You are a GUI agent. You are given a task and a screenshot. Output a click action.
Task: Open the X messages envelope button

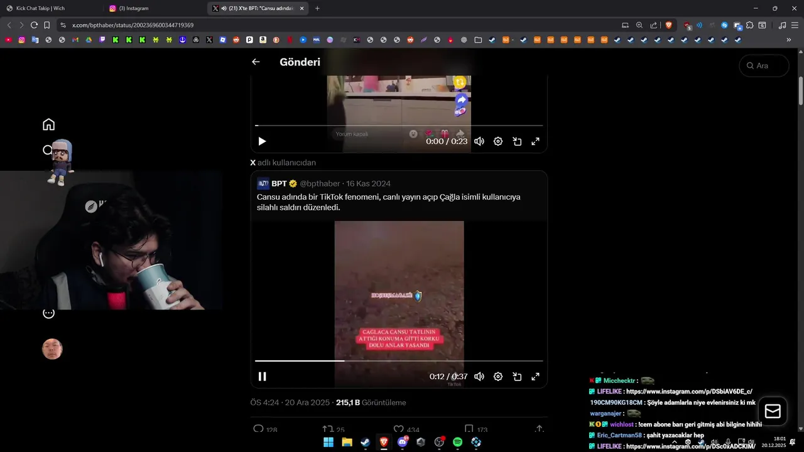(x=773, y=411)
